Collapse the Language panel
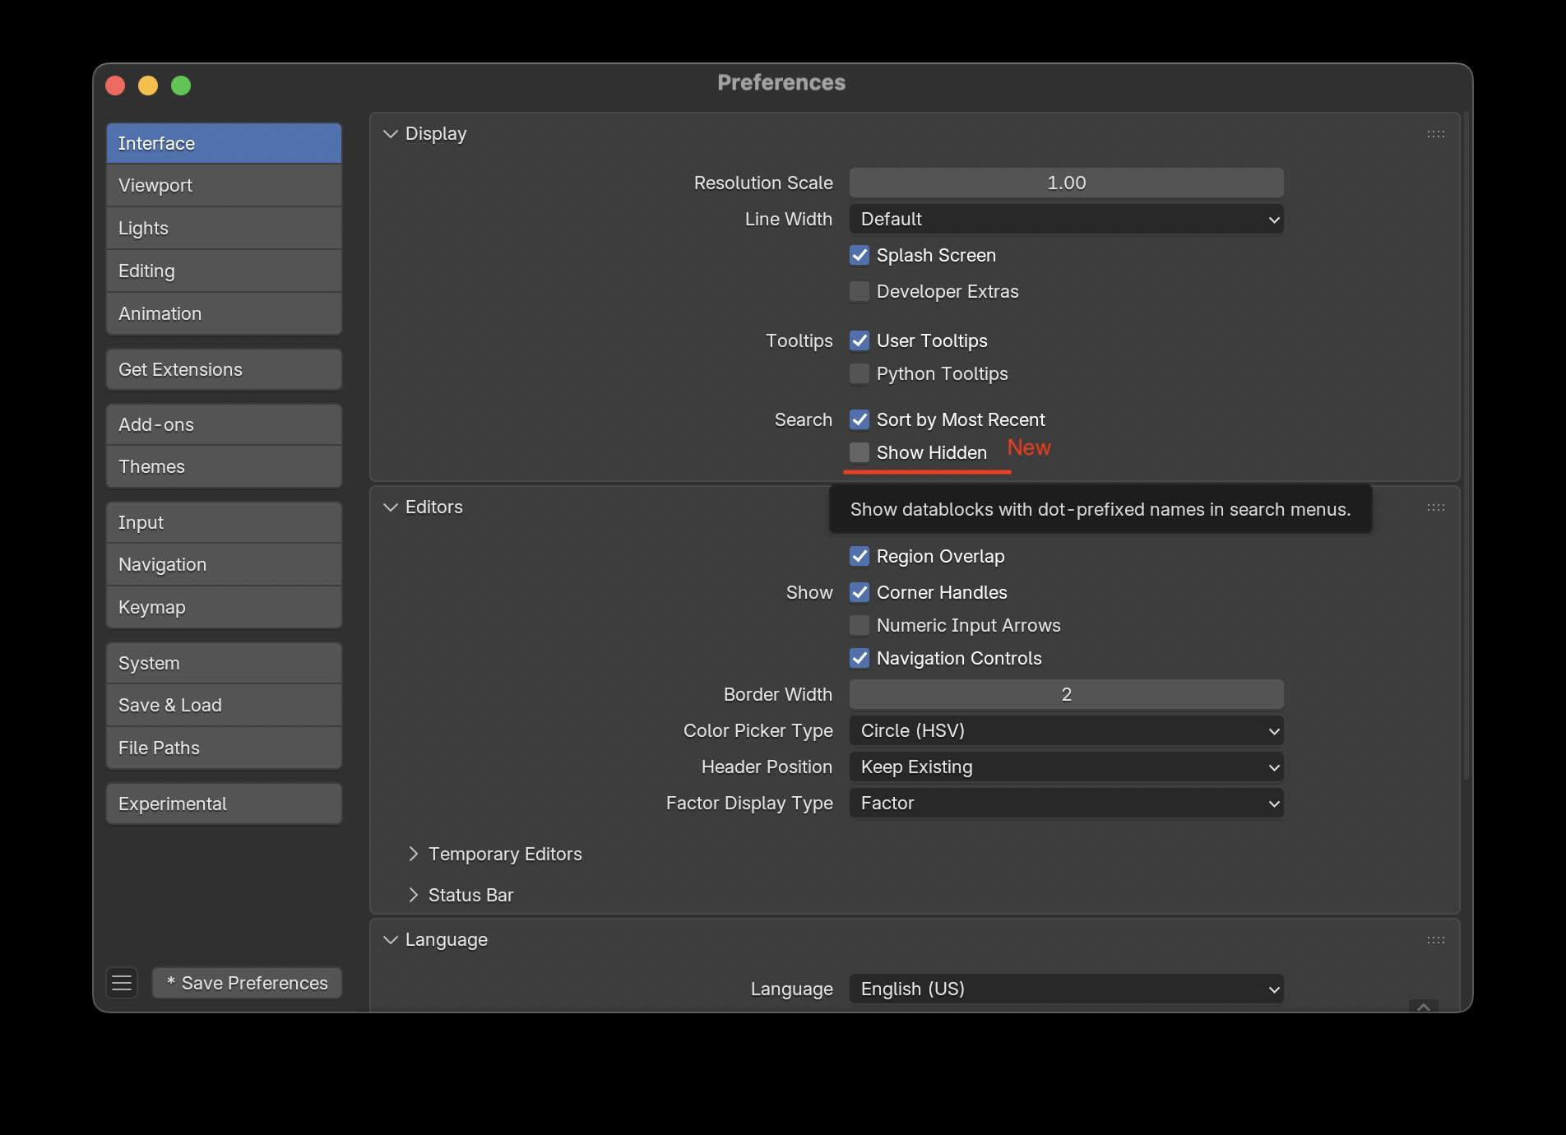 (x=391, y=940)
